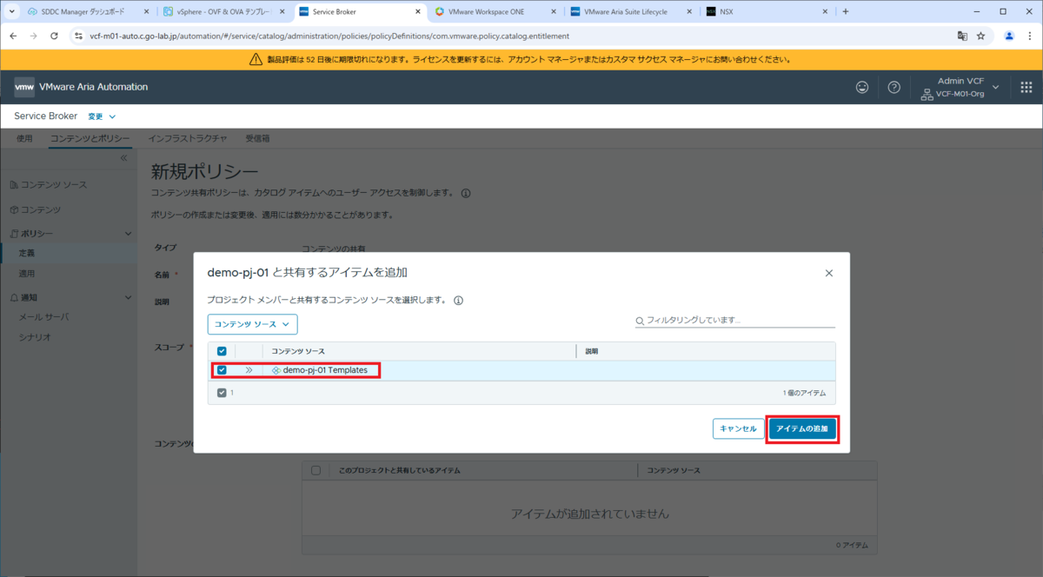Toggle the shared items table header checkbox

point(316,470)
